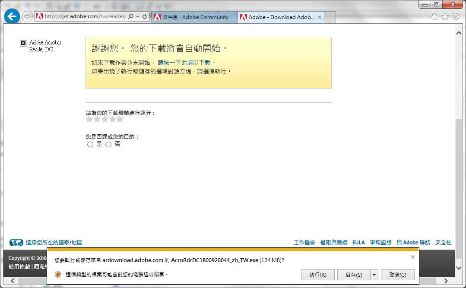Viewport: 466px width, 288px height.
Task: Open the 舉報盜版 footer link
Action: pos(381,243)
